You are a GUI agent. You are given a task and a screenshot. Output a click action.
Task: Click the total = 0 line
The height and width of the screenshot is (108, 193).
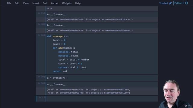click(x=59, y=40)
